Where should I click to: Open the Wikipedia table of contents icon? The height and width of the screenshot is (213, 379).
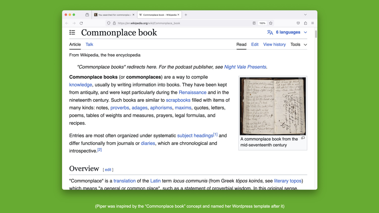click(72, 32)
